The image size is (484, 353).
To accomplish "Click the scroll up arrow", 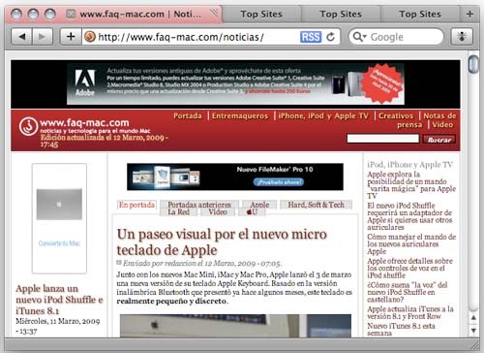I will tap(473, 318).
